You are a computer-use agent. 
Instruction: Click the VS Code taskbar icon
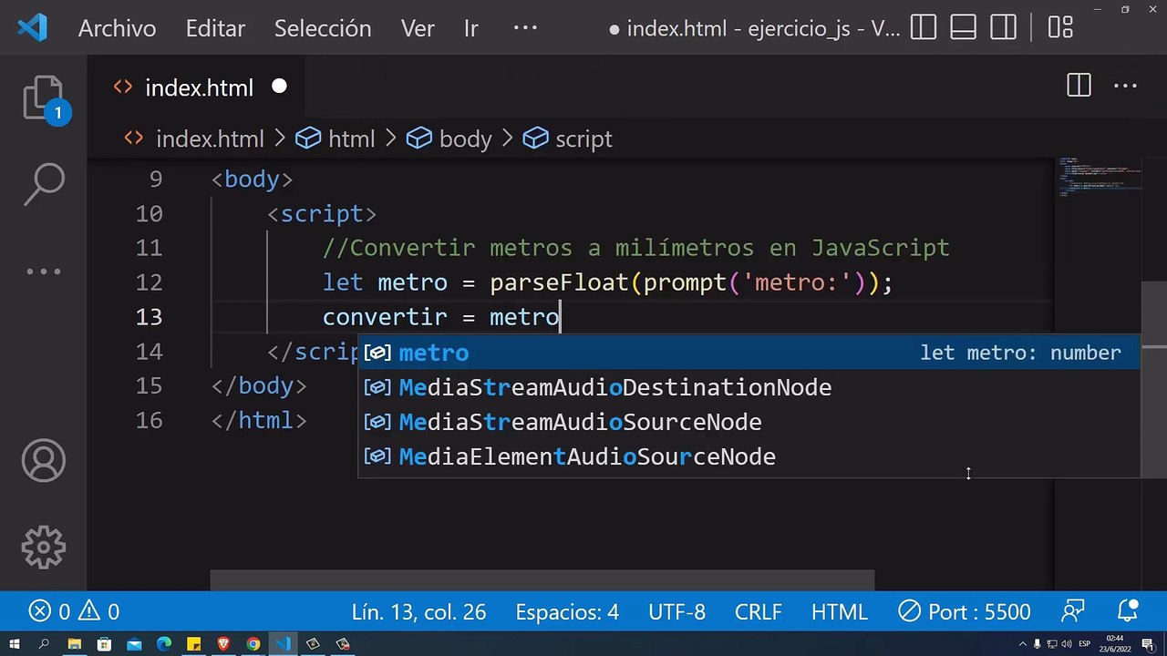pos(284,644)
